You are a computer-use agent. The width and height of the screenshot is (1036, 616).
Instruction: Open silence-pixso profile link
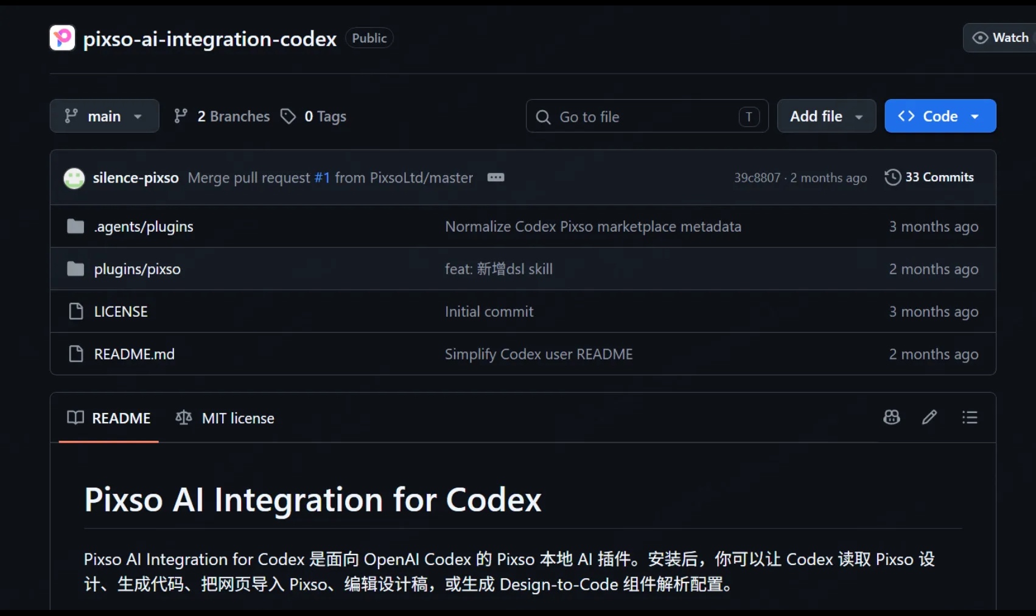(x=136, y=178)
